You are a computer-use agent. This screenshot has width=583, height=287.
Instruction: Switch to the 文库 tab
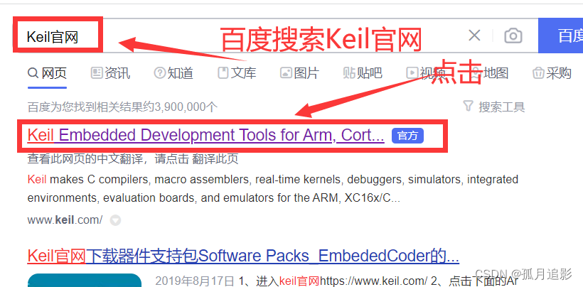[x=237, y=73]
